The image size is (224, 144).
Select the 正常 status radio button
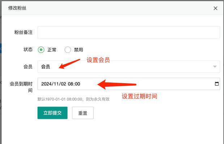click(x=41, y=50)
